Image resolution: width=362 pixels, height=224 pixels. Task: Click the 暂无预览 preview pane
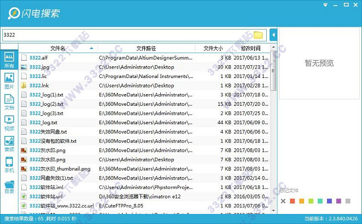pyautogui.click(x=319, y=63)
